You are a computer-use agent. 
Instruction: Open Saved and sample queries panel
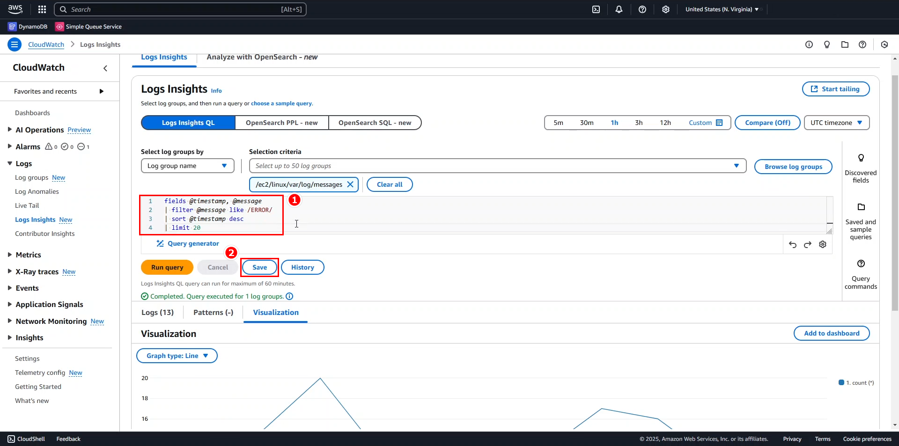coord(861,218)
